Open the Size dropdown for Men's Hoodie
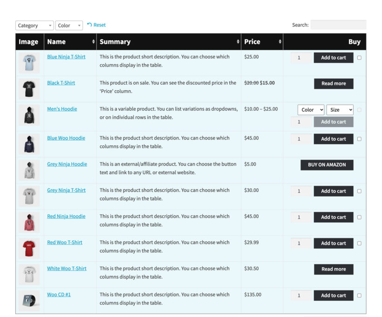 340,109
